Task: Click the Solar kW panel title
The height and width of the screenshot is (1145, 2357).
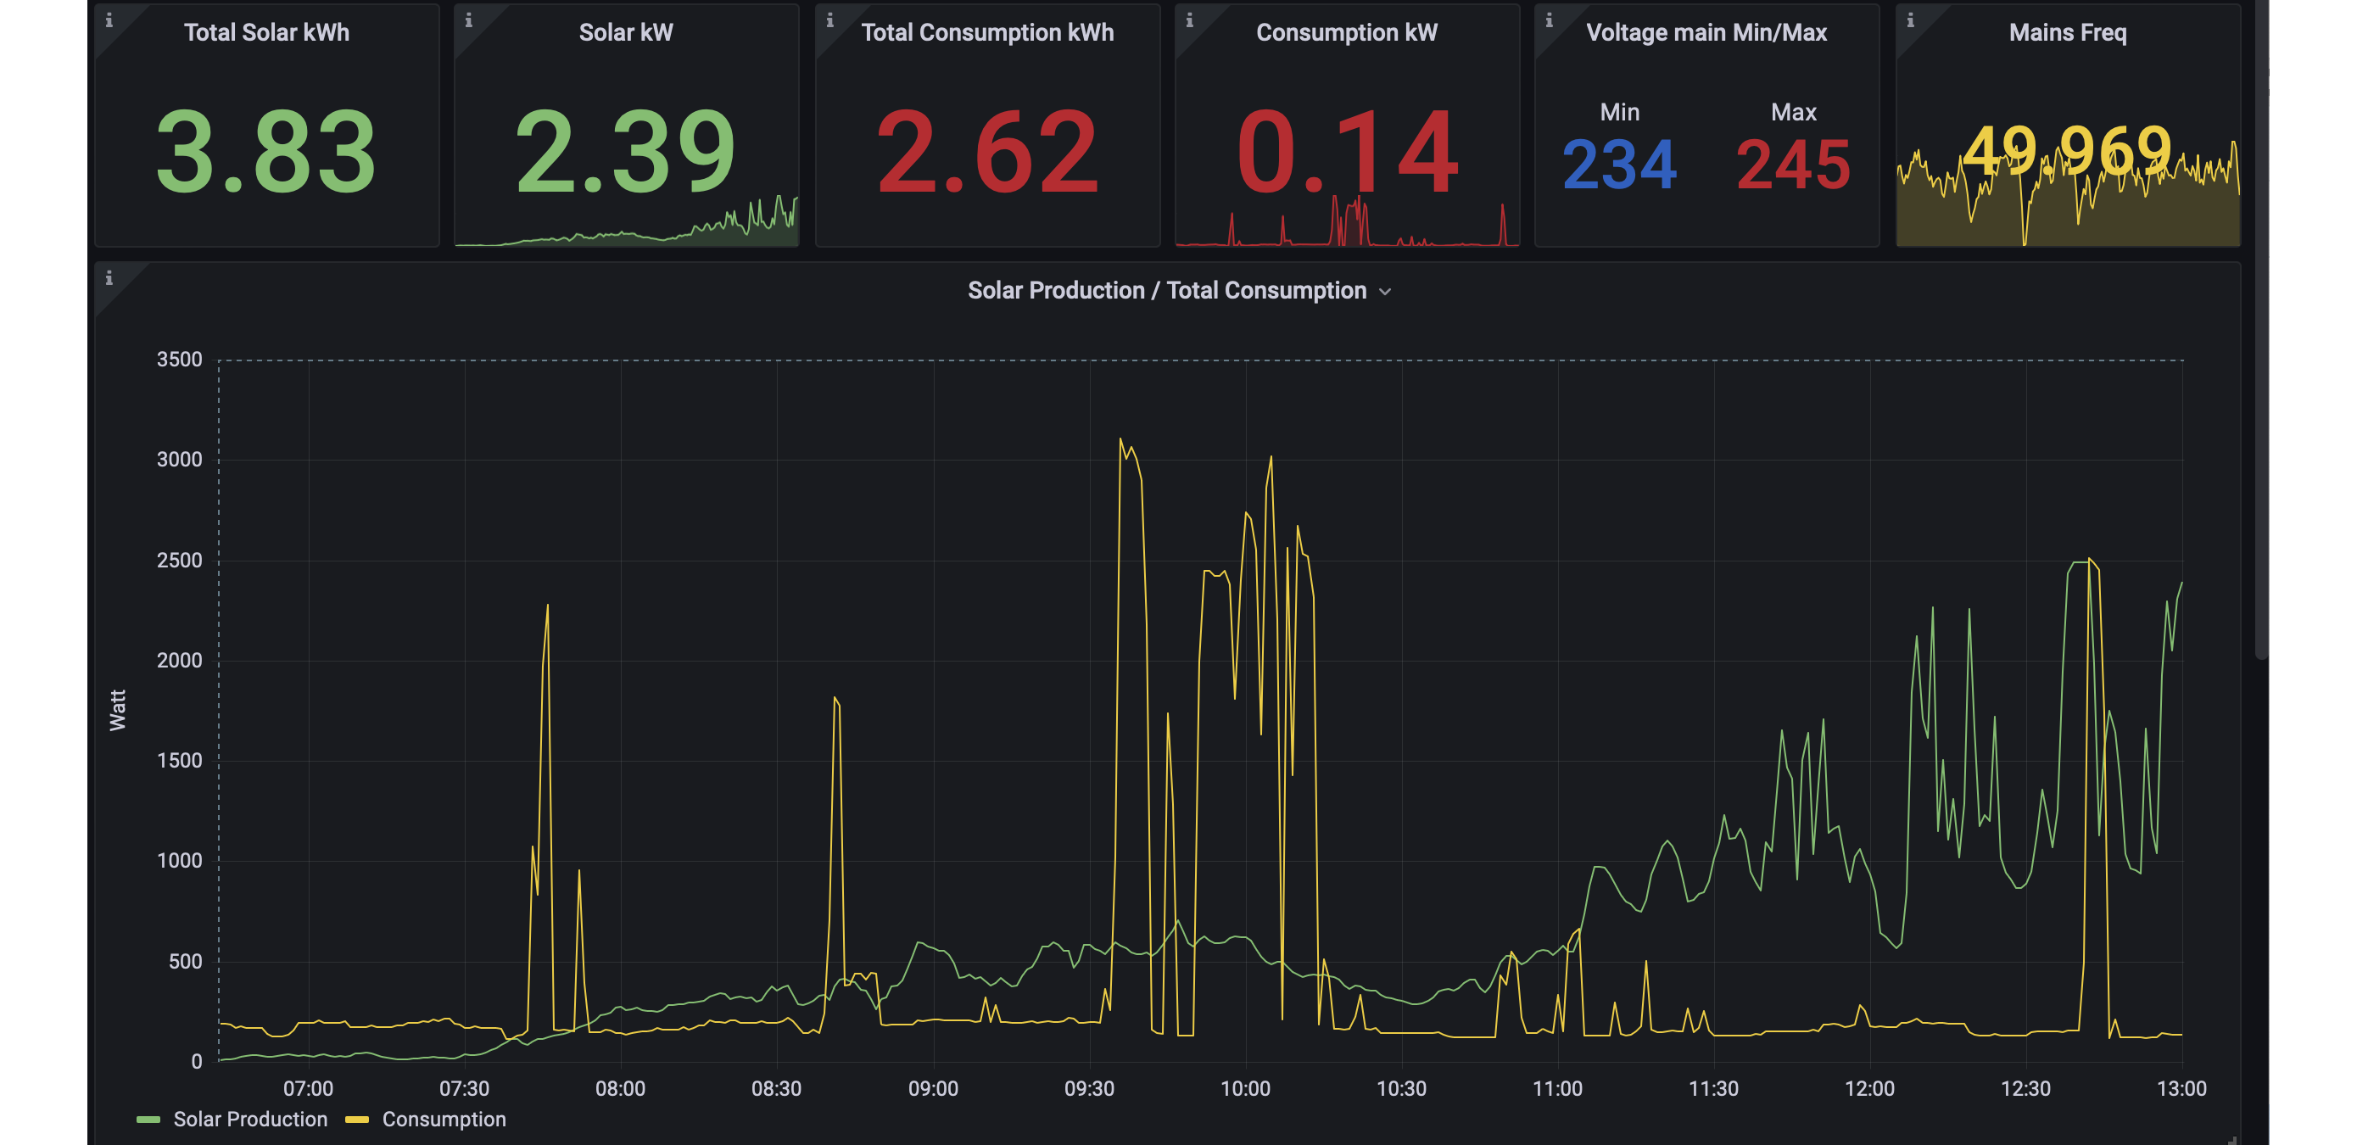Action: 626,32
